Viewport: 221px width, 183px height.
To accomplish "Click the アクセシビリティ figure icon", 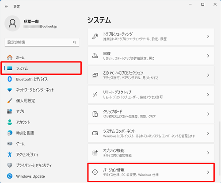I will pos(10,154).
